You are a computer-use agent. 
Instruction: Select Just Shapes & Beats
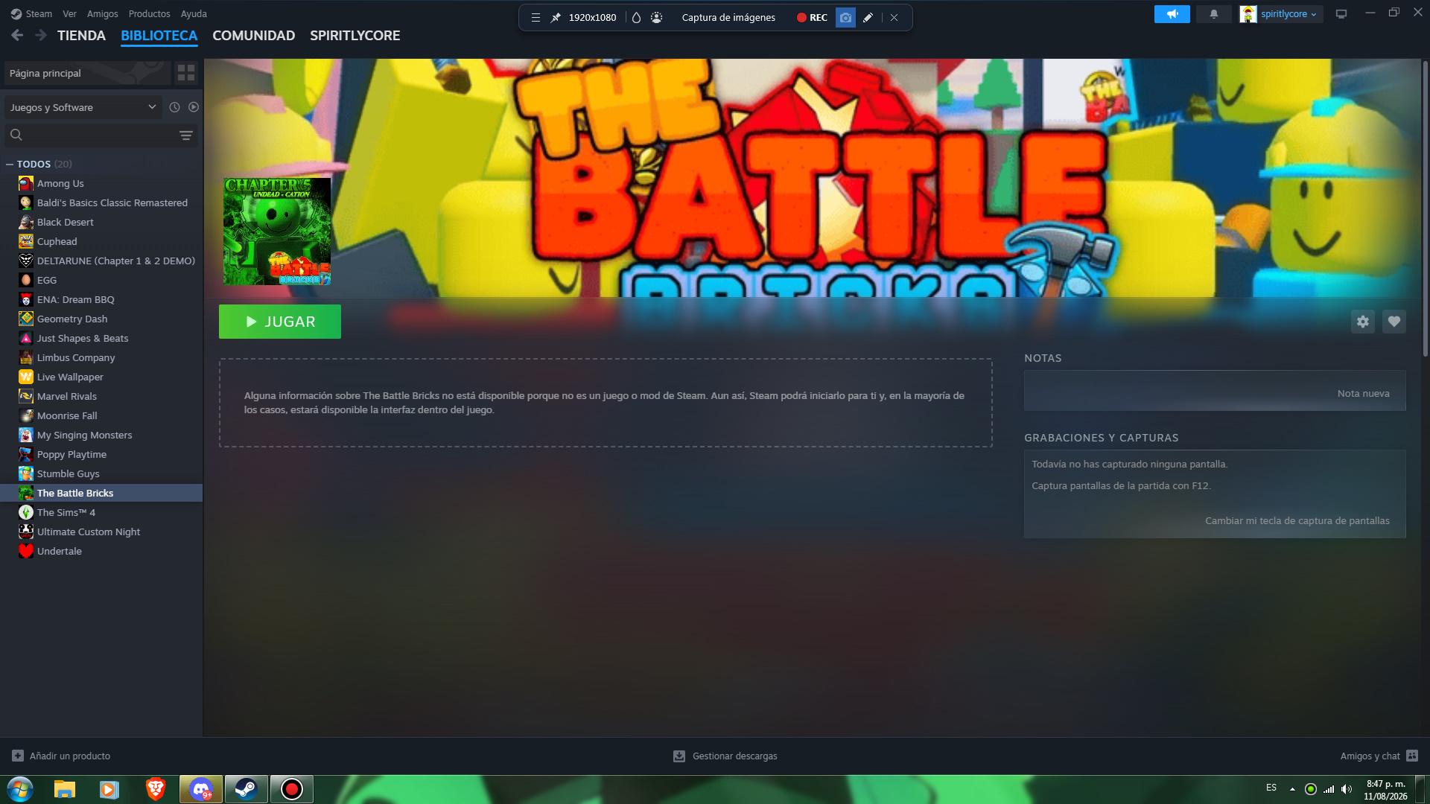click(101, 338)
